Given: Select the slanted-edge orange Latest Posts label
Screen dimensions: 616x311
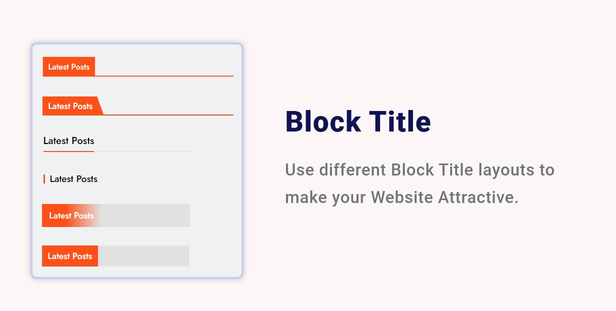Looking at the screenshot, I should coord(70,106).
